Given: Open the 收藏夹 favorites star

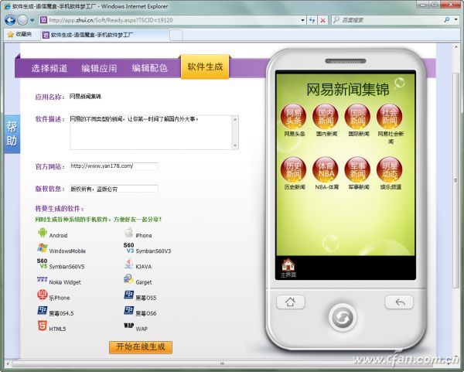Looking at the screenshot, I should [x=11, y=35].
